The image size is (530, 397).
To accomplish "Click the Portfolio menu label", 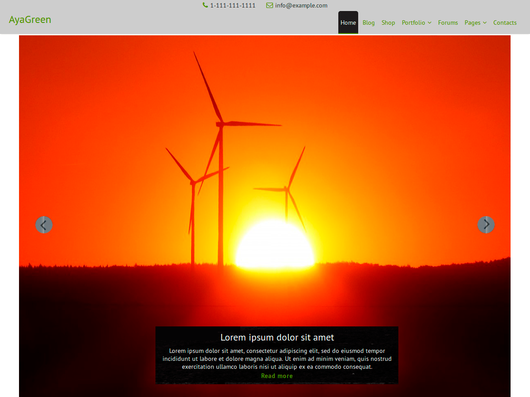I will (413, 23).
